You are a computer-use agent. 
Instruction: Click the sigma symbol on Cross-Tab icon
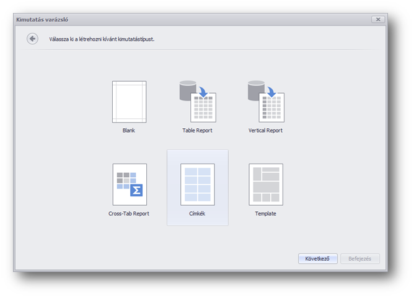point(136,190)
